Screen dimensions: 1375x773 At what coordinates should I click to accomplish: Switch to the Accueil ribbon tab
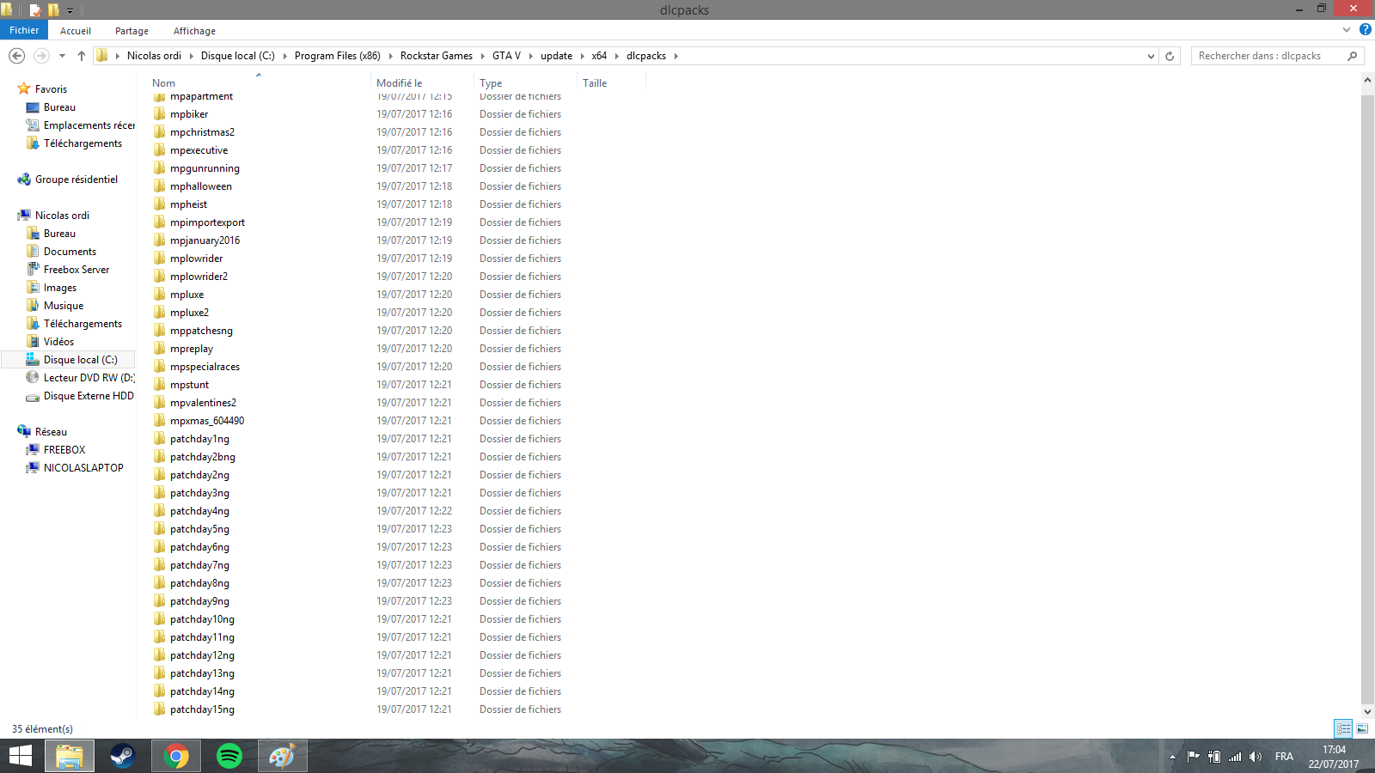76,31
